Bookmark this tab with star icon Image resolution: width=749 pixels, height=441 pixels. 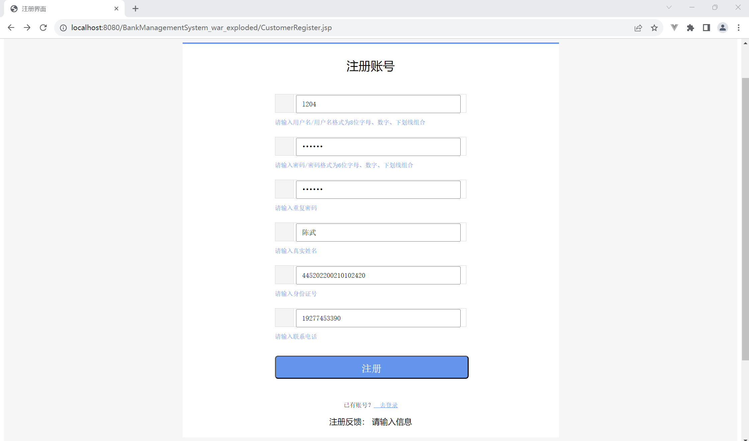[x=654, y=28]
